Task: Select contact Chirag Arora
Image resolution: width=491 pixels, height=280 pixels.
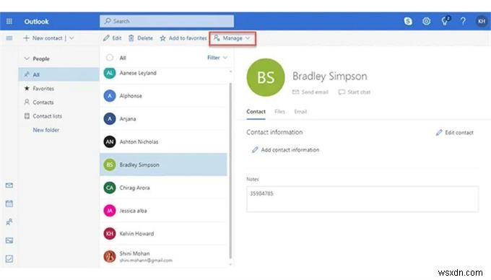Action: pos(163,188)
